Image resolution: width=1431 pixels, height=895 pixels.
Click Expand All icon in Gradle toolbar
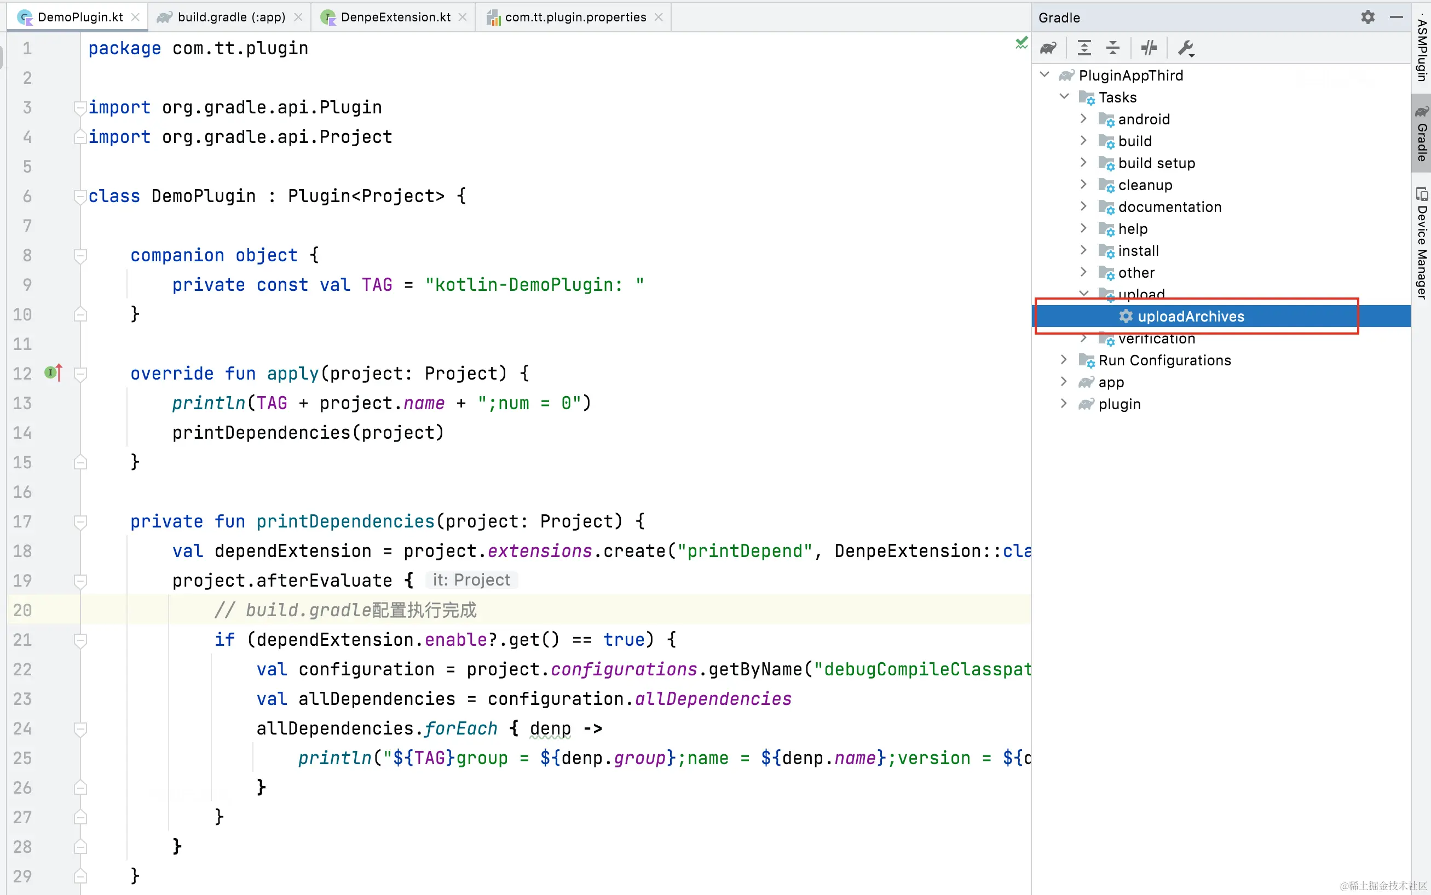pos(1084,48)
